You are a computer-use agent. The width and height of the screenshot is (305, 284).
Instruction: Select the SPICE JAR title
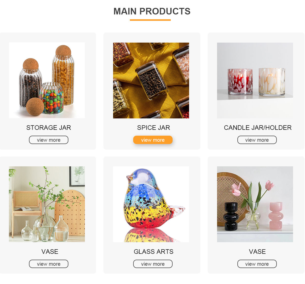154,128
